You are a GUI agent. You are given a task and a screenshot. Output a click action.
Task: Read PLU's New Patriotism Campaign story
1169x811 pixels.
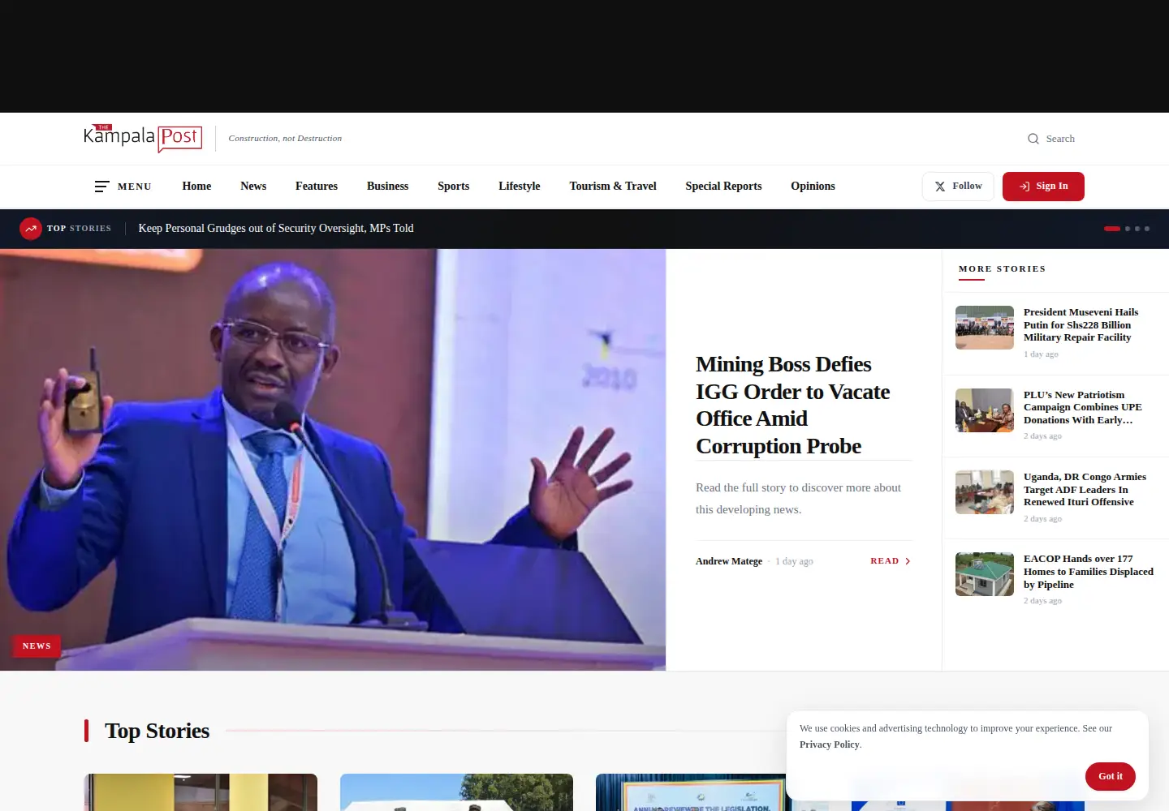click(x=1082, y=407)
